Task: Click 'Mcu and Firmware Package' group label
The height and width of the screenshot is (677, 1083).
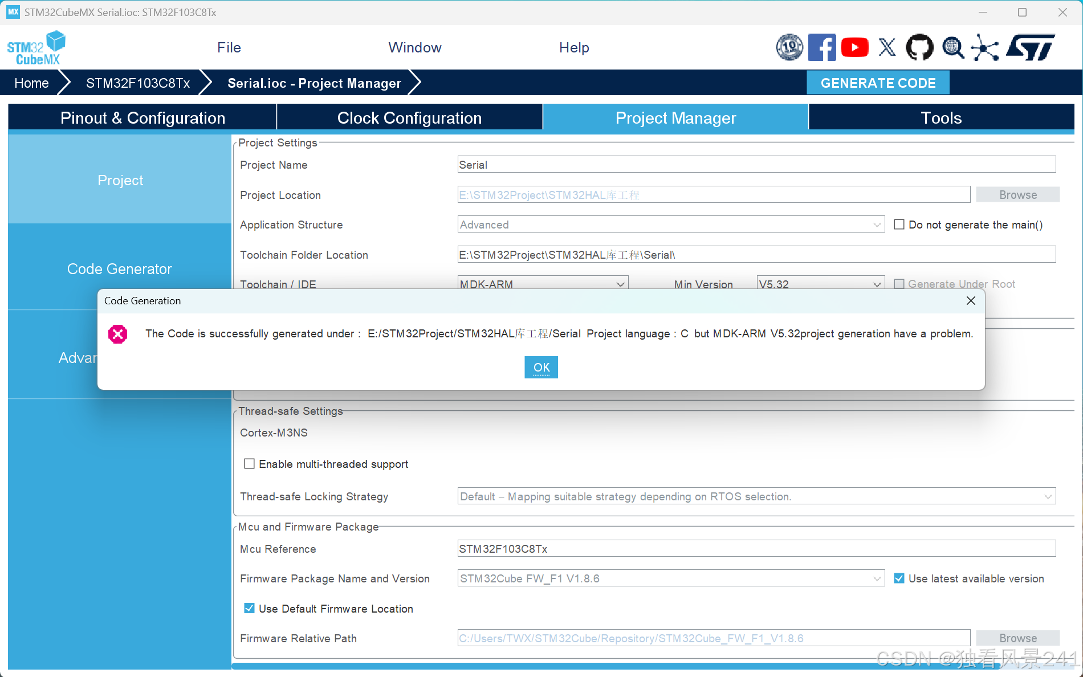Action: click(x=308, y=527)
